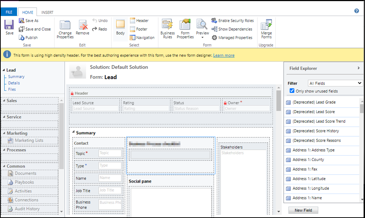This screenshot has height=218, width=365.
Task: Open Form Properties dialog
Action: [185, 25]
